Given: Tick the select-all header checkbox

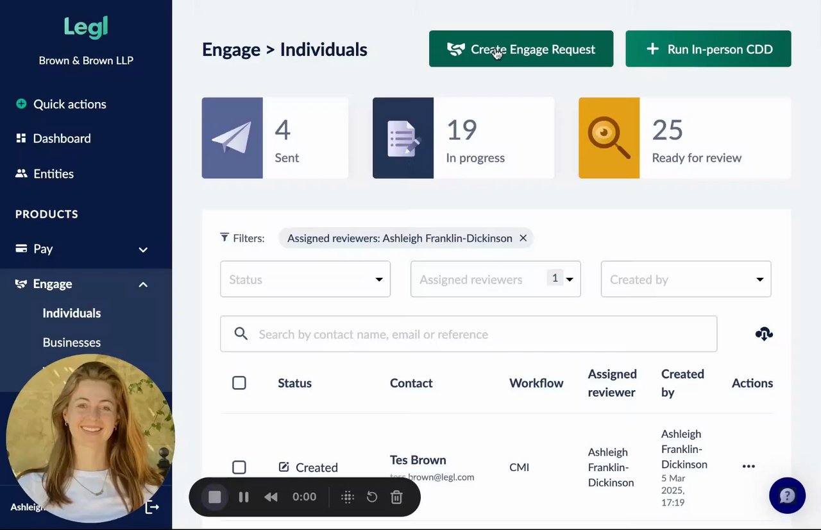Looking at the screenshot, I should coord(239,383).
